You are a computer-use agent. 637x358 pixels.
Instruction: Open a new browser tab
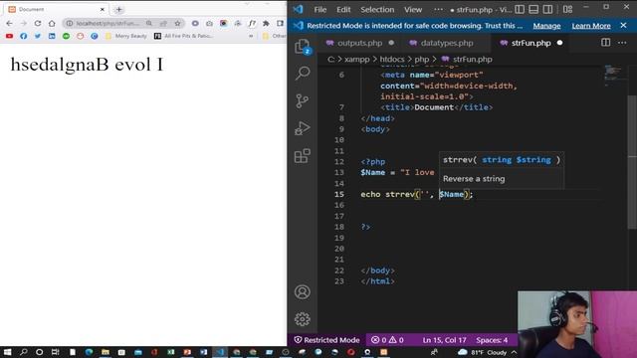[x=119, y=9]
